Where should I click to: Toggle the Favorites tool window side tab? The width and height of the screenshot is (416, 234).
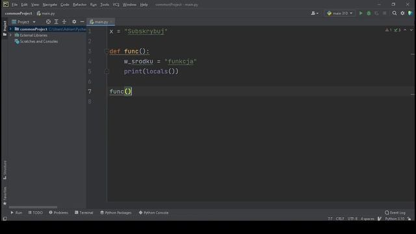(x=5, y=196)
